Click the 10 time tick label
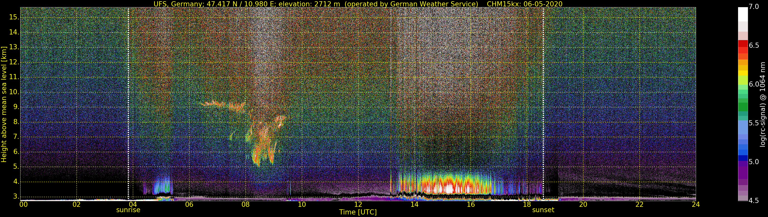Image resolution: width=768 pixels, height=217 pixels. pos(302,204)
